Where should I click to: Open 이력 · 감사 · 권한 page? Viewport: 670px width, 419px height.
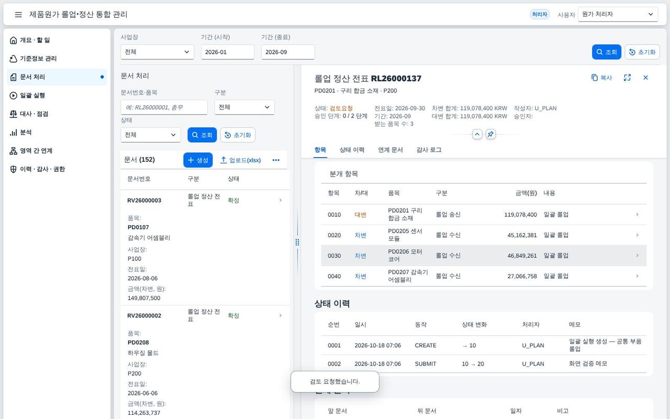click(57, 169)
